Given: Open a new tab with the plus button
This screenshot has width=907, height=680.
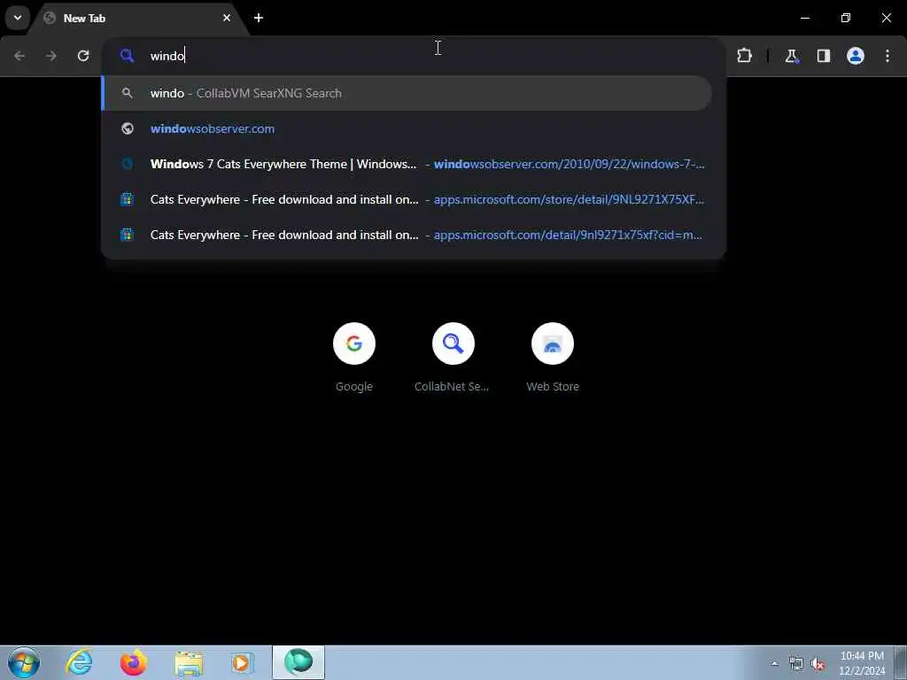Looking at the screenshot, I should pyautogui.click(x=259, y=18).
